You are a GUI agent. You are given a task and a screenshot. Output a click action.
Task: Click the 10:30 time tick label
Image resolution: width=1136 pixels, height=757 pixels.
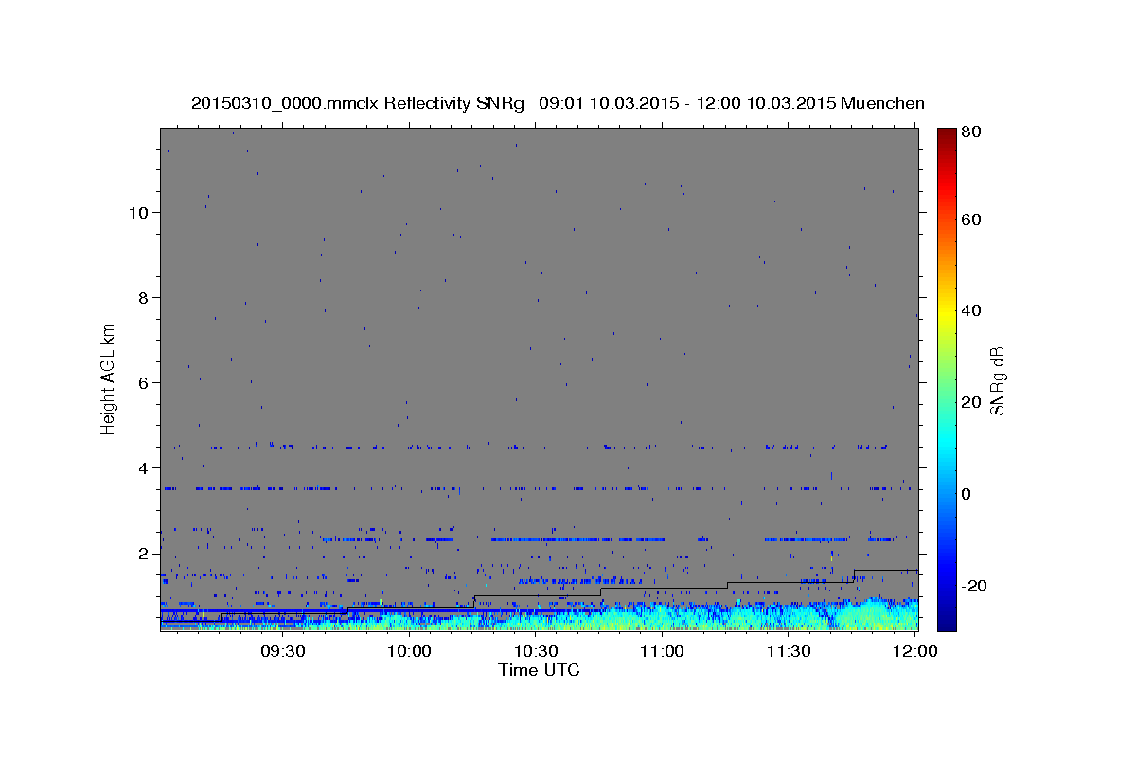pos(536,651)
